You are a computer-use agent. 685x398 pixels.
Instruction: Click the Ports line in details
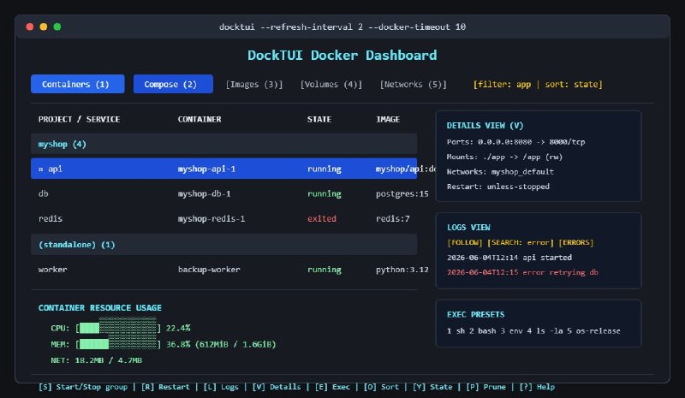(516, 142)
